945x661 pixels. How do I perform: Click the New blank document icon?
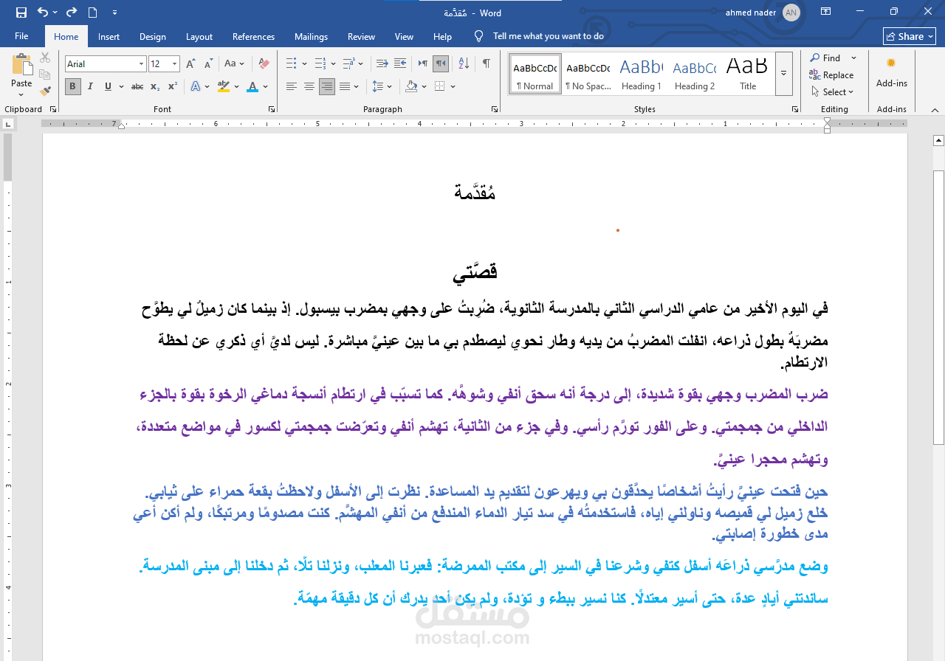[x=92, y=12]
